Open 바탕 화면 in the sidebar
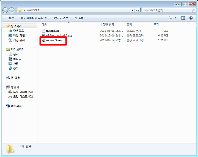This screenshot has height=157, width=198. tap(19, 35)
